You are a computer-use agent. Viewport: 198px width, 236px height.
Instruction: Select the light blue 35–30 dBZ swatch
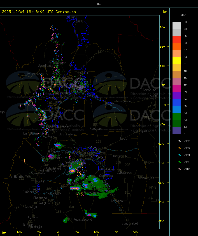point(177,110)
